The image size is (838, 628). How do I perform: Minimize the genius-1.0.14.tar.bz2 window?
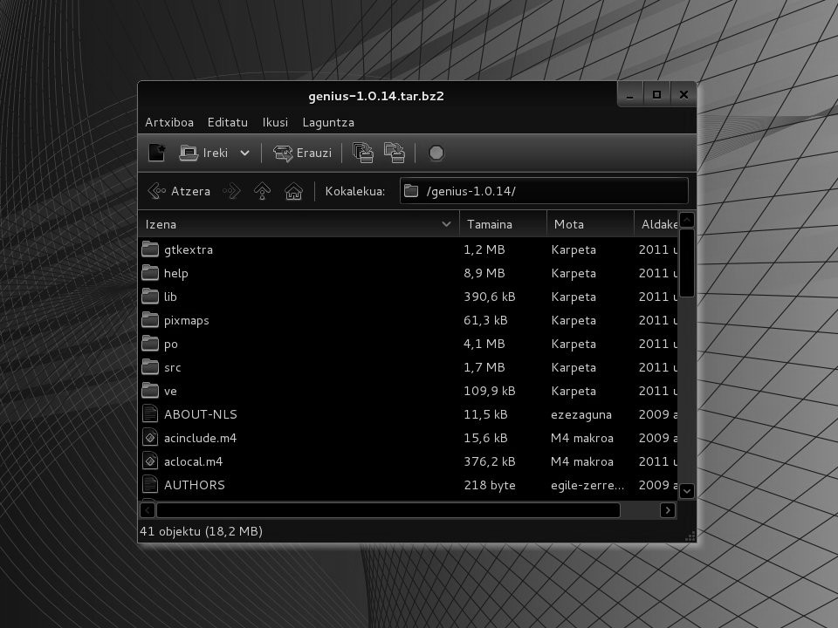tap(630, 95)
